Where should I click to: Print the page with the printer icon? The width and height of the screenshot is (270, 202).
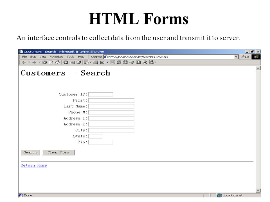click(96, 62)
